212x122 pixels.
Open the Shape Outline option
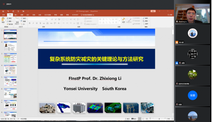coord(136,21)
